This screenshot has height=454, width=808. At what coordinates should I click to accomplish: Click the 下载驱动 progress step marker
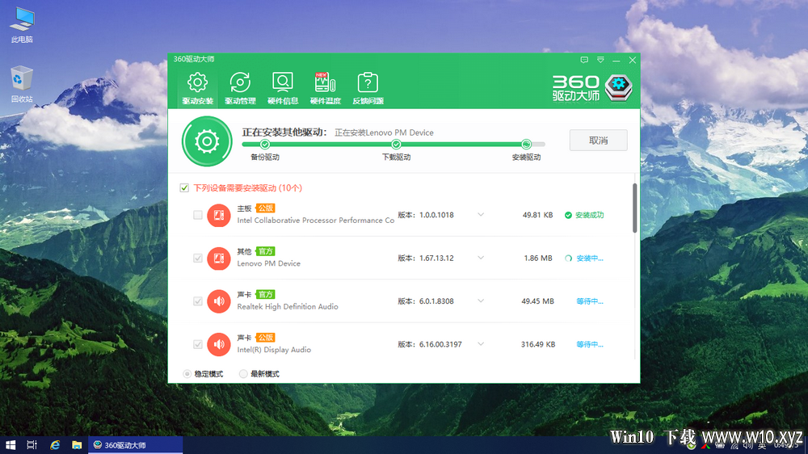[x=396, y=145]
